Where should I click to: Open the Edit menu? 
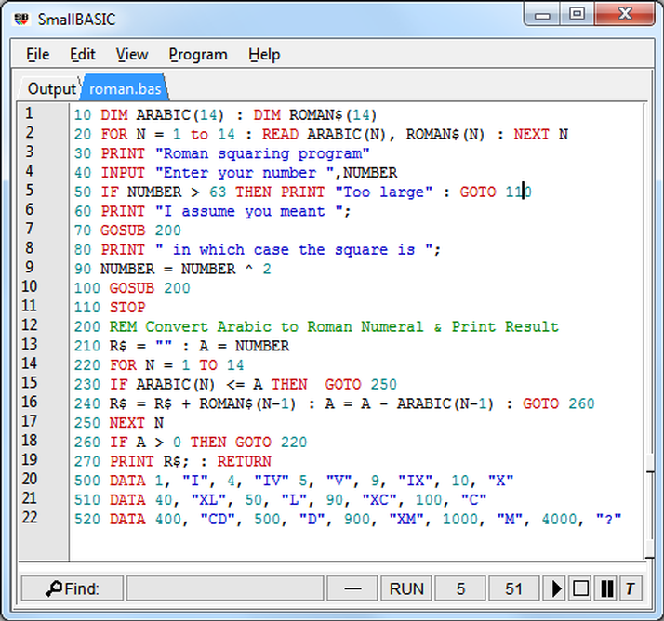pyautogui.click(x=83, y=55)
